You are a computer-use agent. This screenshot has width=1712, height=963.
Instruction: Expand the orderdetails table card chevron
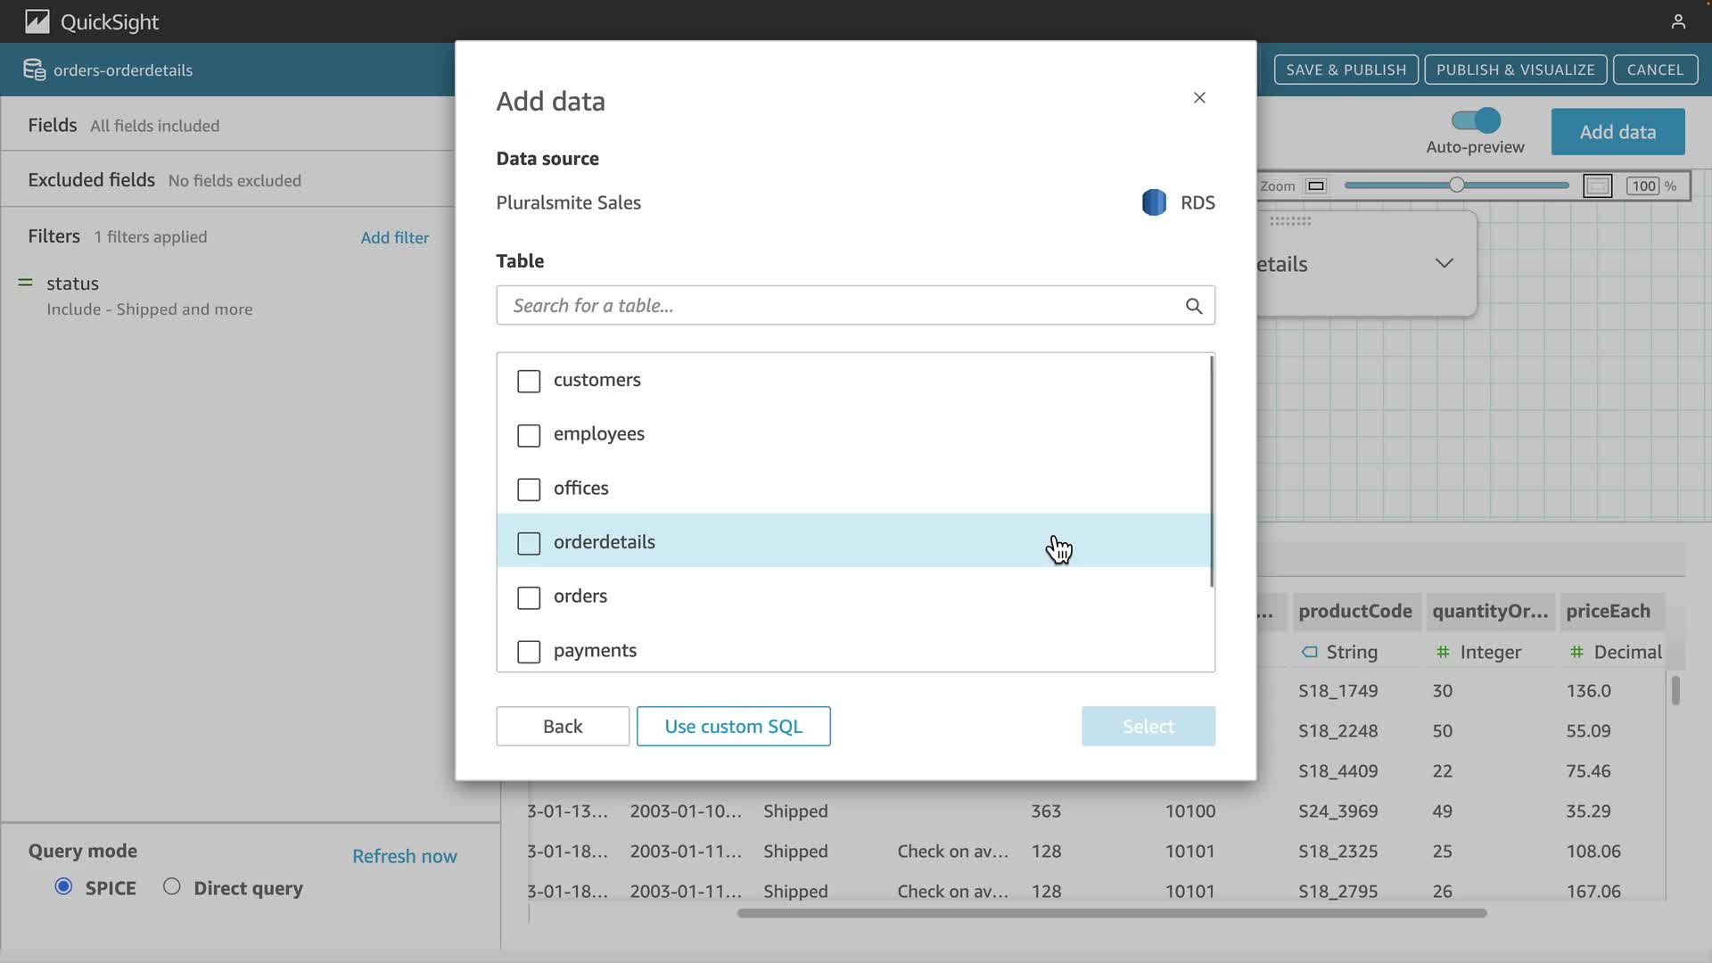(1444, 263)
